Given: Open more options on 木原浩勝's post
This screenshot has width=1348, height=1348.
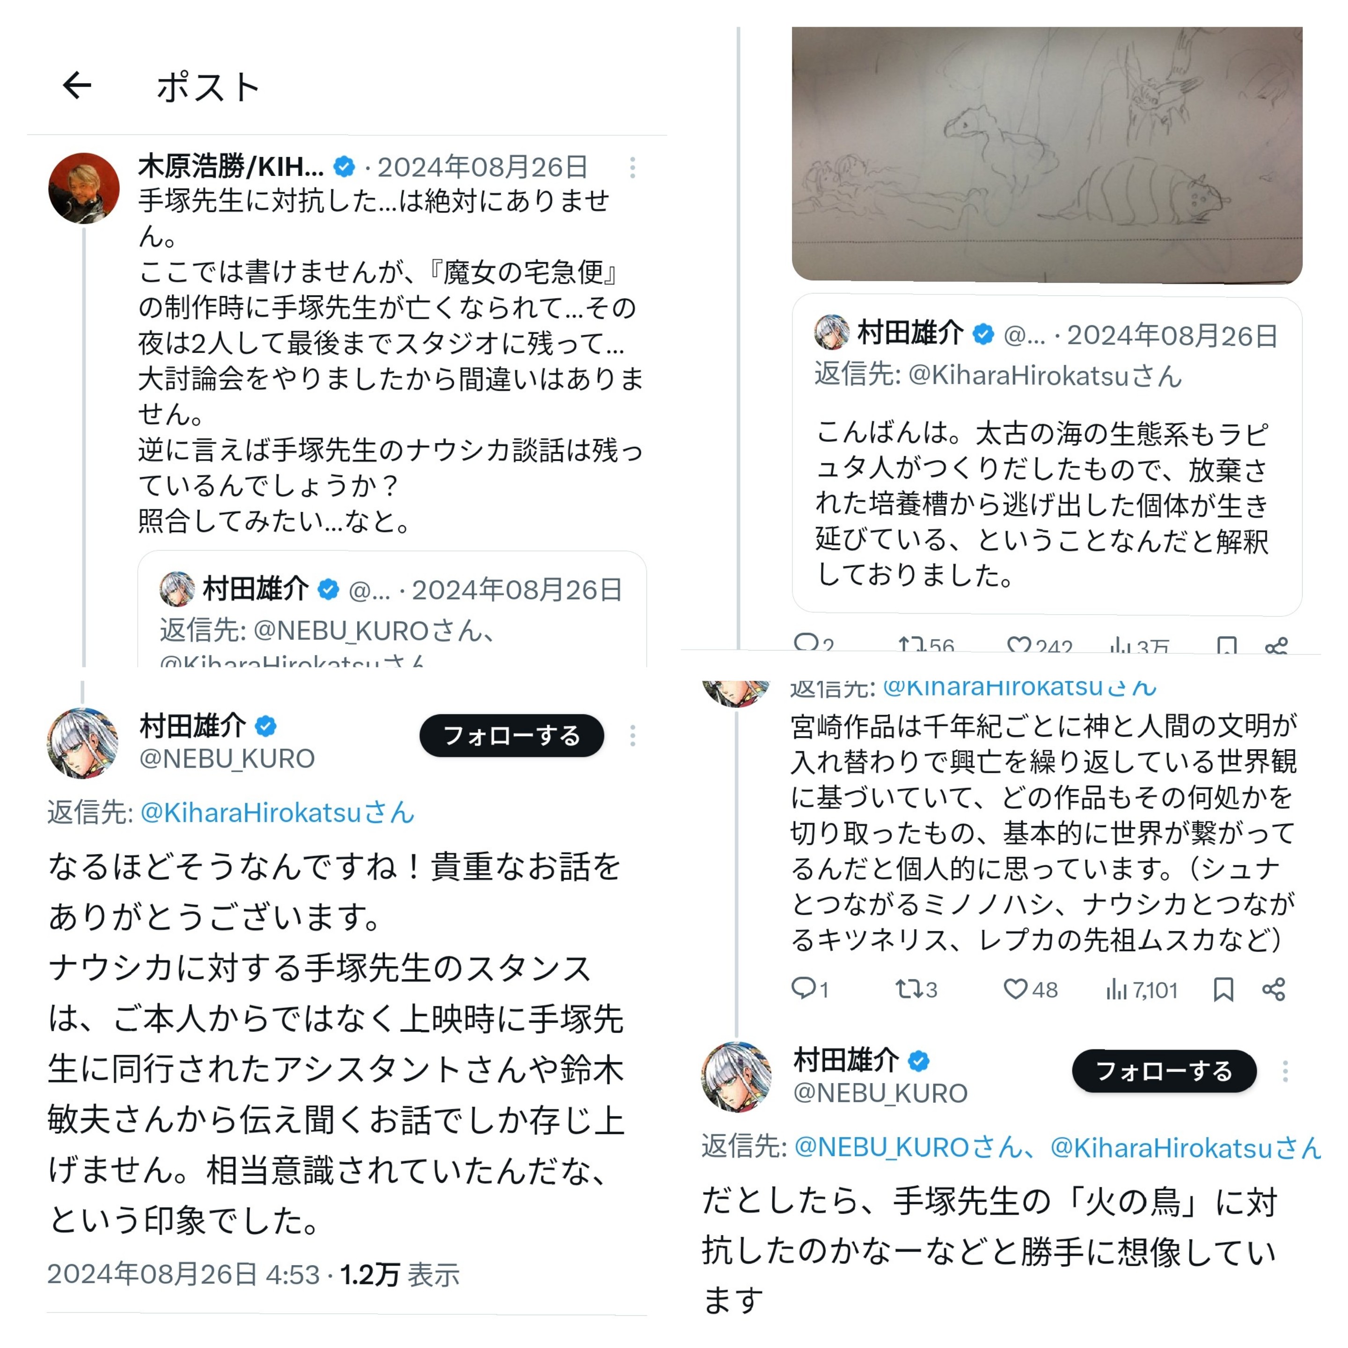Looking at the screenshot, I should (x=632, y=168).
